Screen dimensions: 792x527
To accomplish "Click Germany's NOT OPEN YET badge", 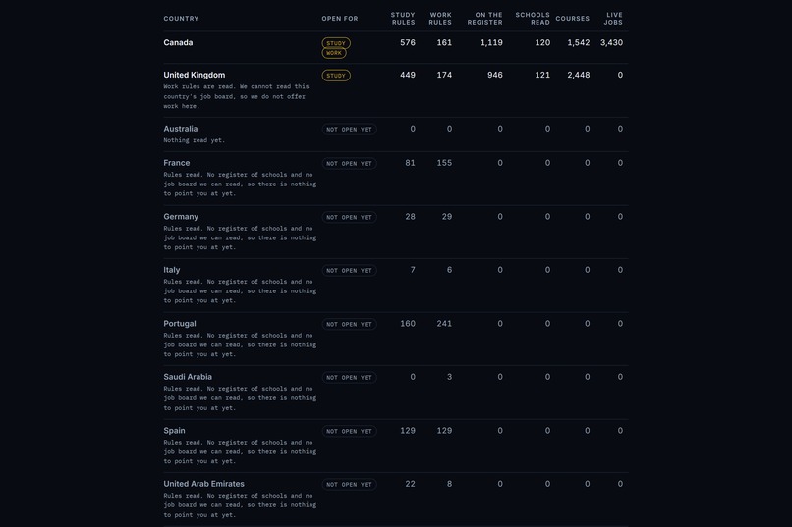I will pyautogui.click(x=349, y=217).
